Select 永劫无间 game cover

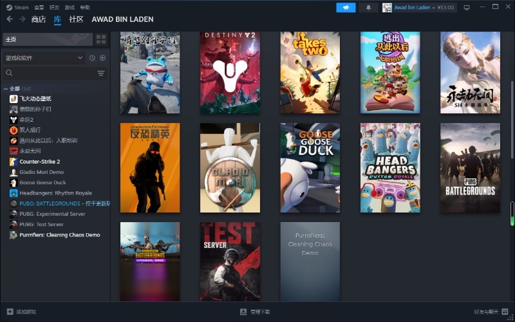[x=471, y=73]
